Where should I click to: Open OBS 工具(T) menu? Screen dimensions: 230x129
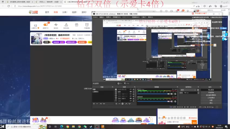click(144, 17)
